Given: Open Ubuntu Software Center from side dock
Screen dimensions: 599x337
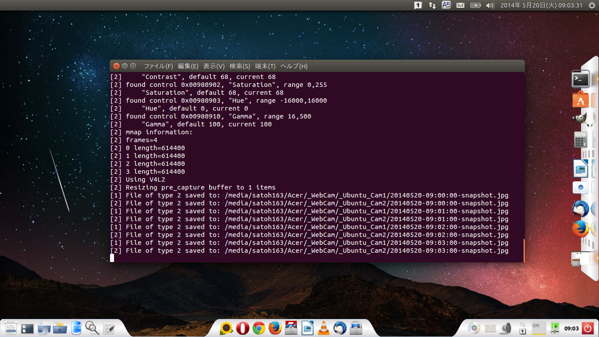Looking at the screenshot, I should 580,100.
